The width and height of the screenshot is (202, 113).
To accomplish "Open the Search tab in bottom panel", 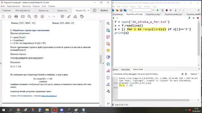I will tap(115, 70).
